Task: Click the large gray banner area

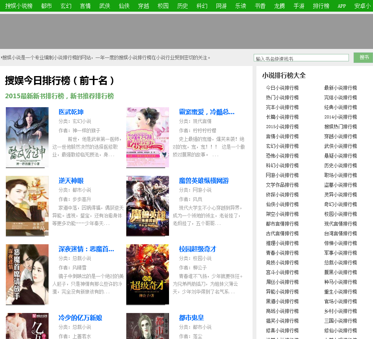Action: pyautogui.click(x=186, y=31)
